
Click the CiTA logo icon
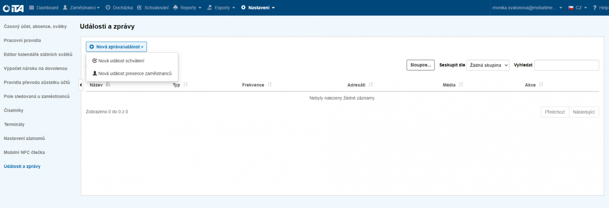[x=13, y=8]
